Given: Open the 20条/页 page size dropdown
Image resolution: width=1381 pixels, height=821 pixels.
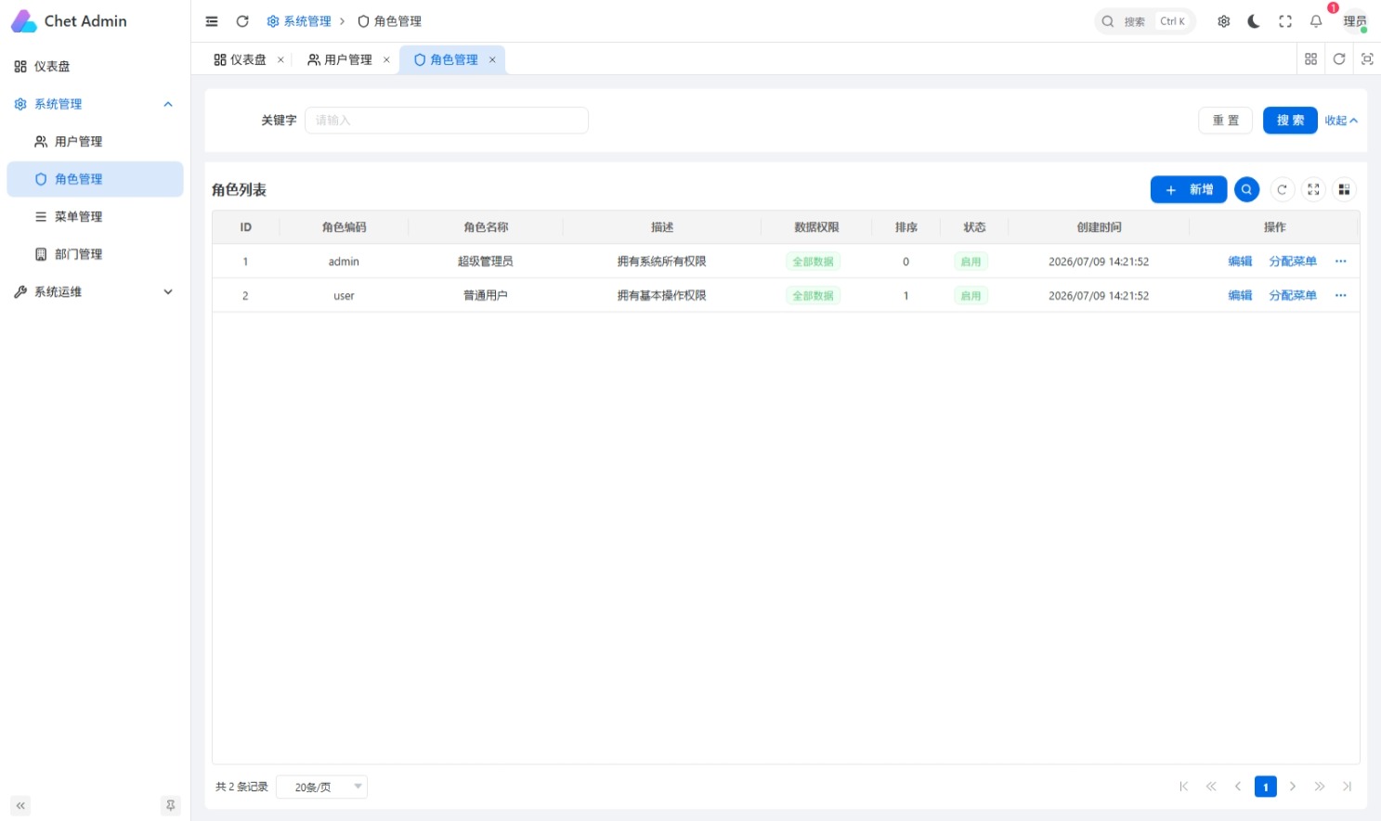Looking at the screenshot, I should [x=322, y=787].
